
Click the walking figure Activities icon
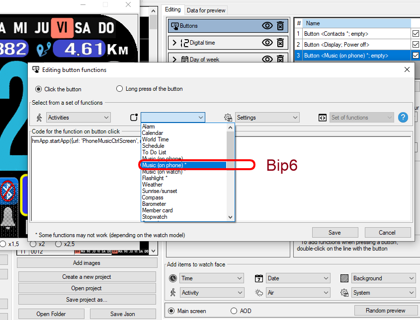click(39, 118)
